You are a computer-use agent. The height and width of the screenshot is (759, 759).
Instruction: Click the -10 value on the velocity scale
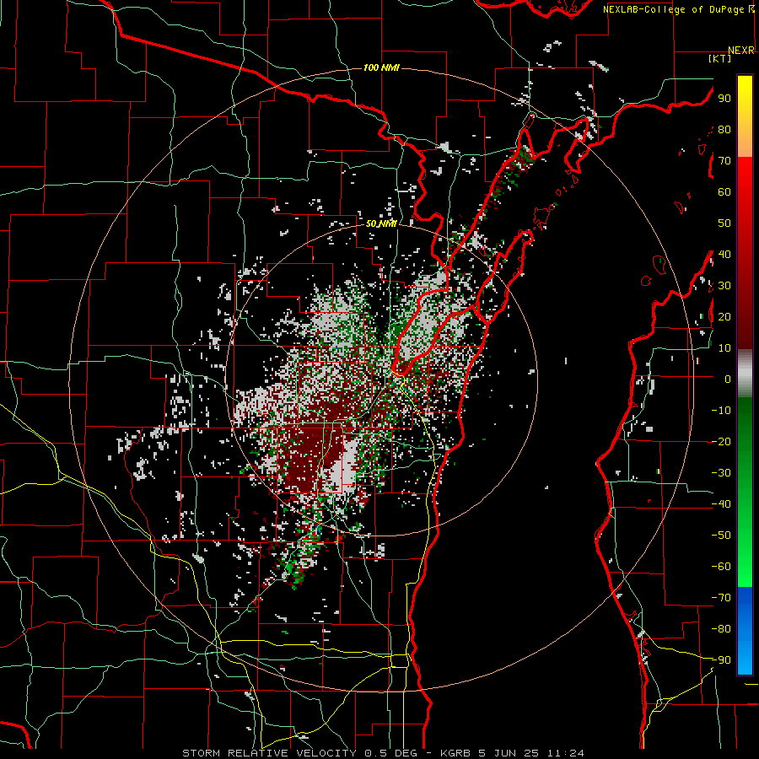pos(721,411)
